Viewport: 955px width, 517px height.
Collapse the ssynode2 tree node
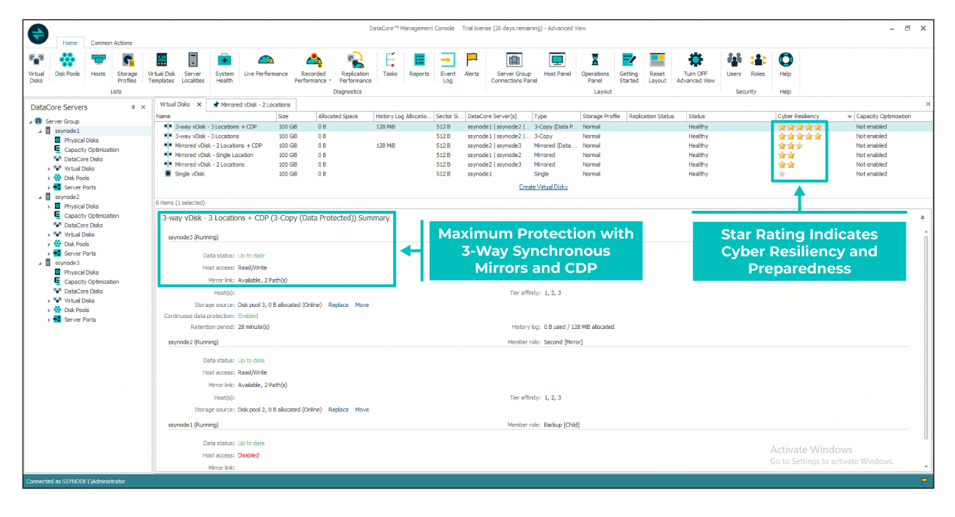click(x=40, y=197)
